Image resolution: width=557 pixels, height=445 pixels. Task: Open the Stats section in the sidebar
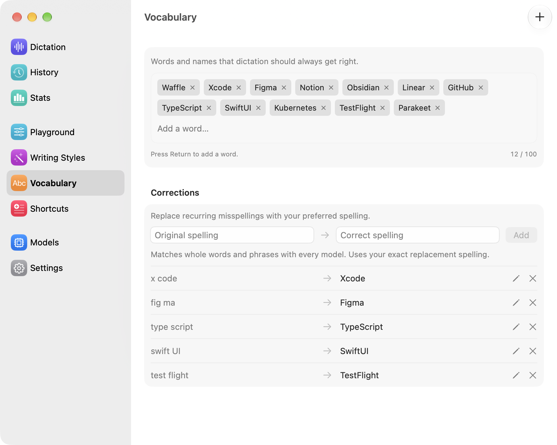click(x=66, y=98)
